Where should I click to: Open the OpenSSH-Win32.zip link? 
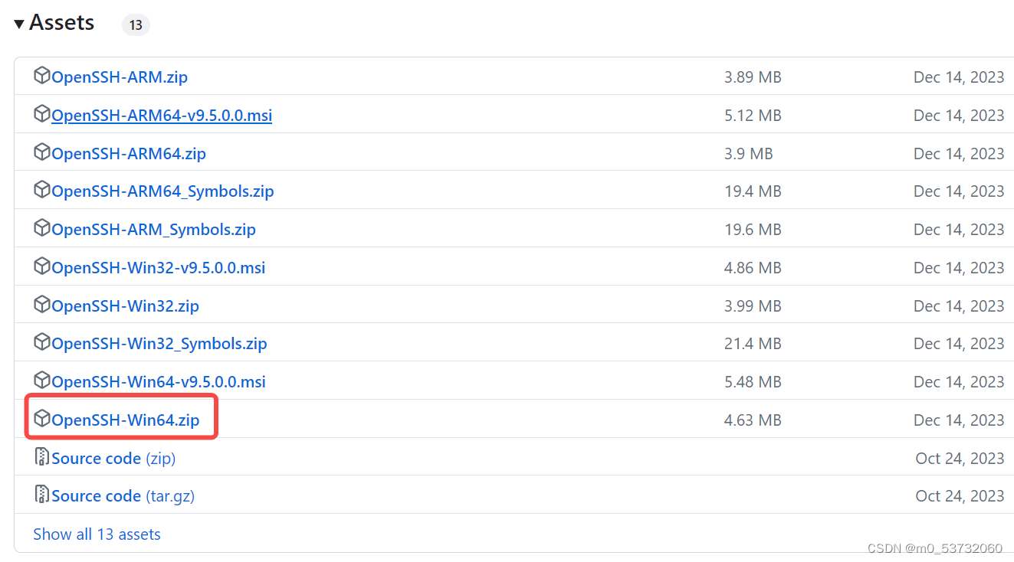[x=126, y=306]
